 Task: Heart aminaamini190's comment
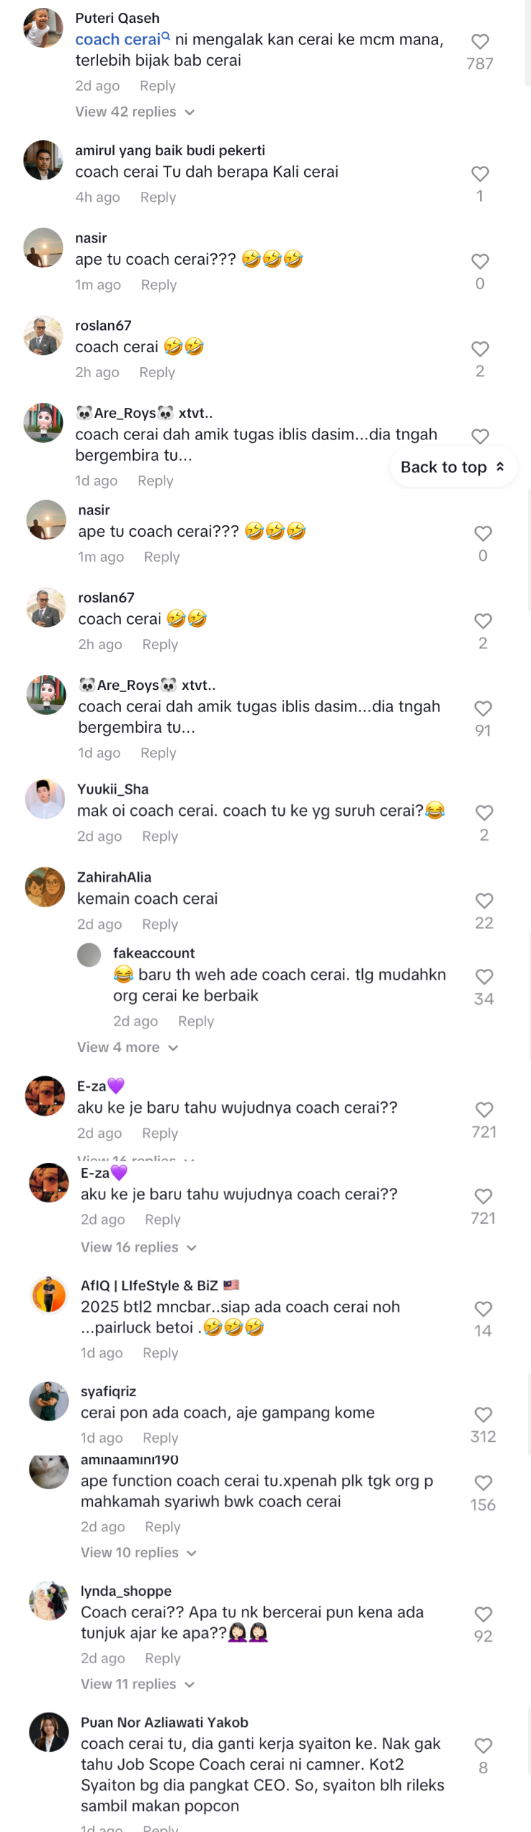(x=483, y=1483)
